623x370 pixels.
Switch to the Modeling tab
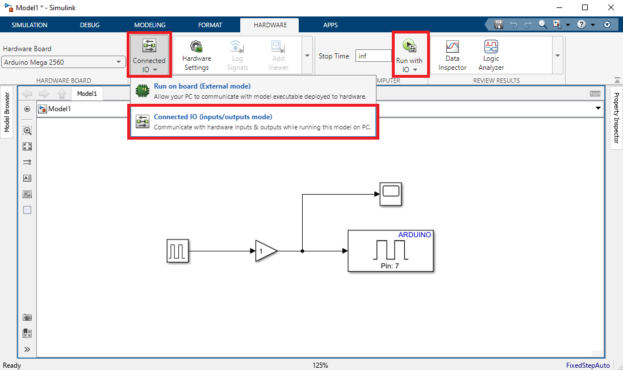pos(149,25)
